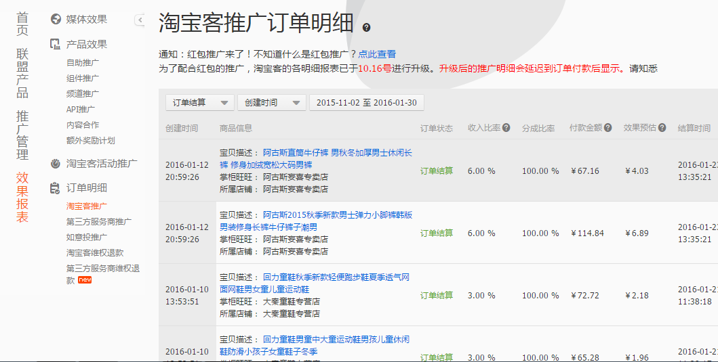This screenshot has width=718, height=362.
Task: Select API推广 in sidebar
Action: click(81, 109)
